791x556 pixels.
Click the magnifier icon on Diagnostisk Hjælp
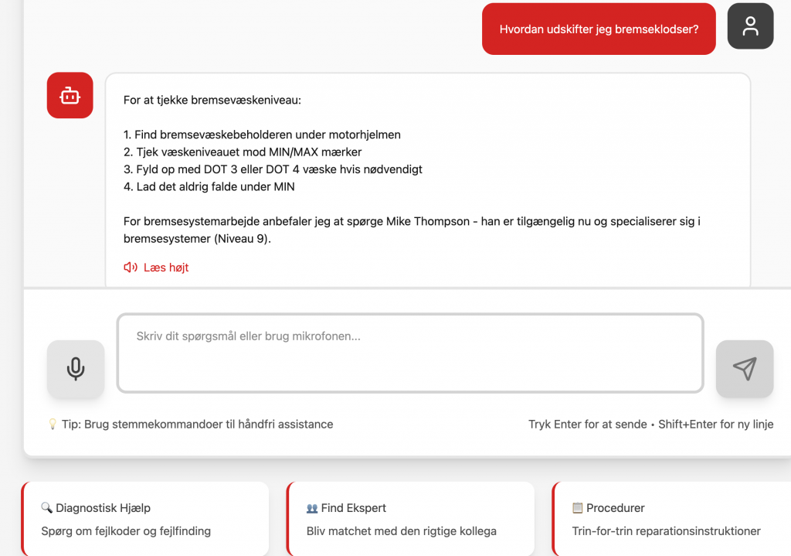(x=47, y=508)
